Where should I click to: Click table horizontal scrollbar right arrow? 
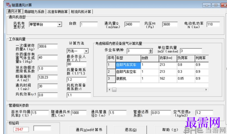click(x=206, y=90)
